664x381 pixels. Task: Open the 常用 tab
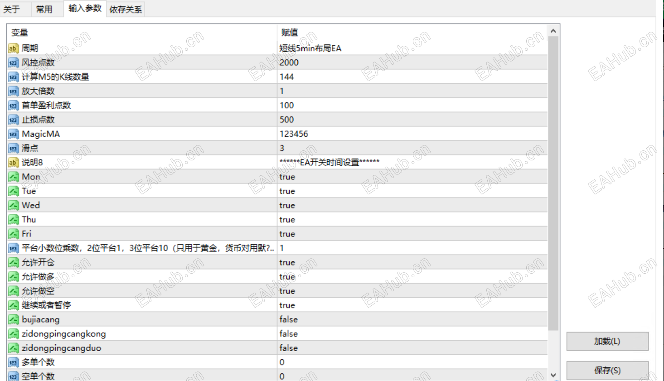(44, 9)
